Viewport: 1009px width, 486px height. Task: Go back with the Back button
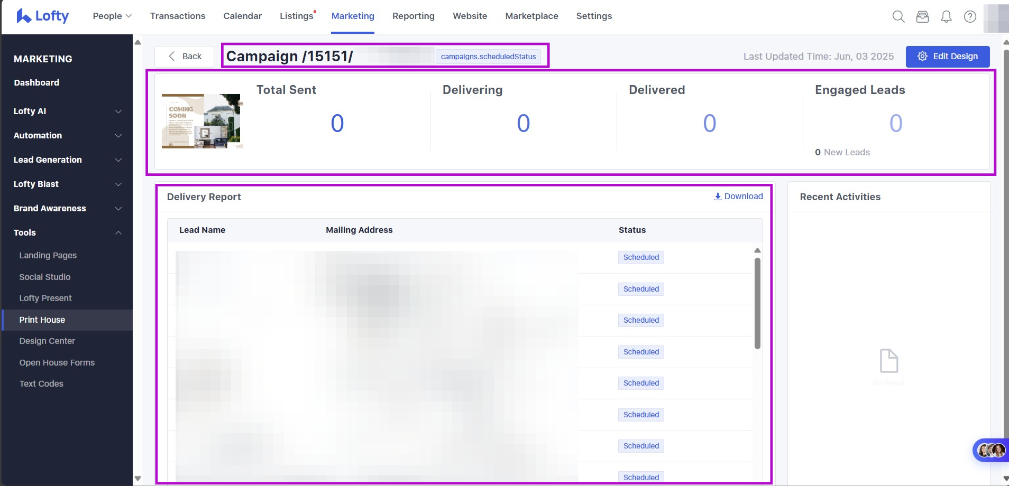[185, 57]
